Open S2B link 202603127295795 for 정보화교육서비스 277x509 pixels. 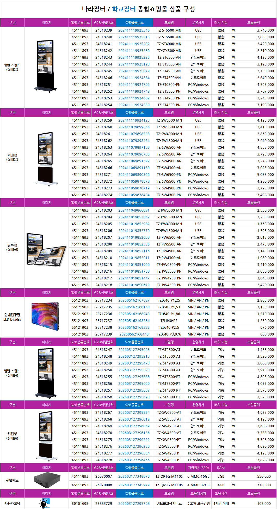[x=134, y=504]
